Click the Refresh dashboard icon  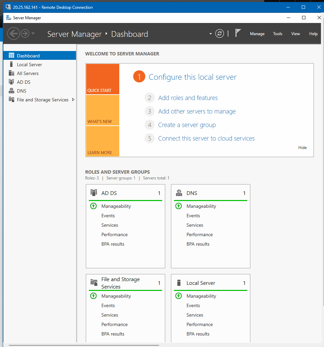[219, 34]
